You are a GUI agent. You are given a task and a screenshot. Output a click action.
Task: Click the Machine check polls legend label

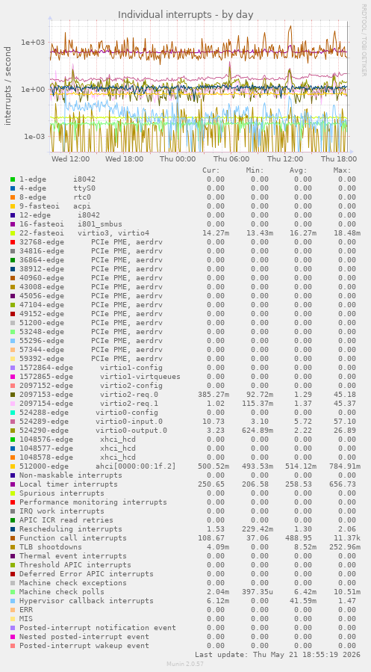coord(62,592)
